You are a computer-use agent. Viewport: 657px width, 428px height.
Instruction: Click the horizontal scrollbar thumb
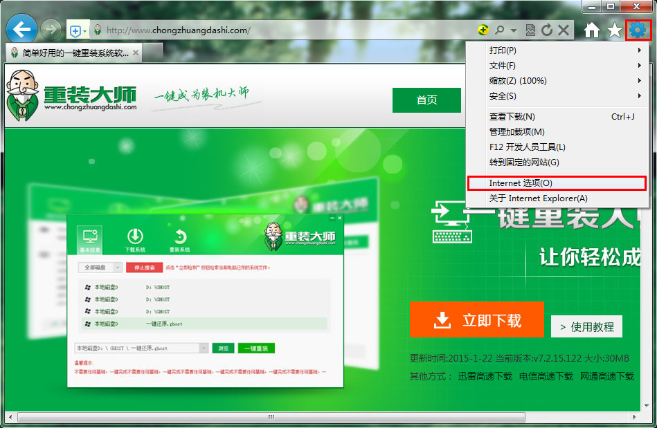point(271,417)
